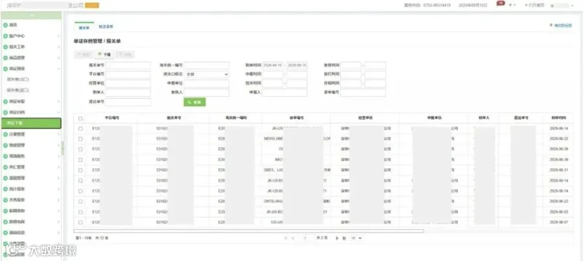Click the green icon beside 单证预录
583x261 pixels.
coord(5,68)
